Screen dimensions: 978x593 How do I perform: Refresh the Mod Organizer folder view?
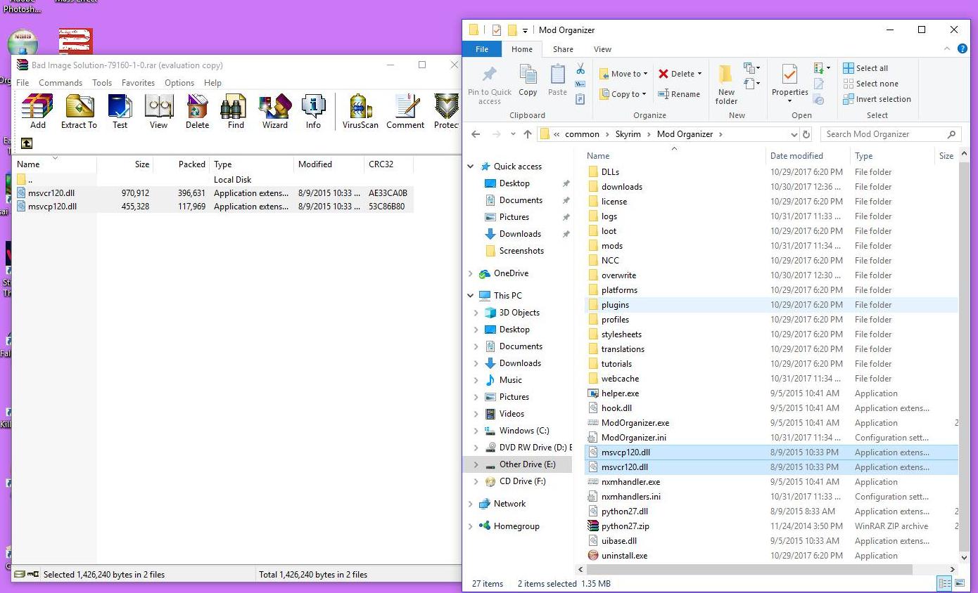point(806,134)
